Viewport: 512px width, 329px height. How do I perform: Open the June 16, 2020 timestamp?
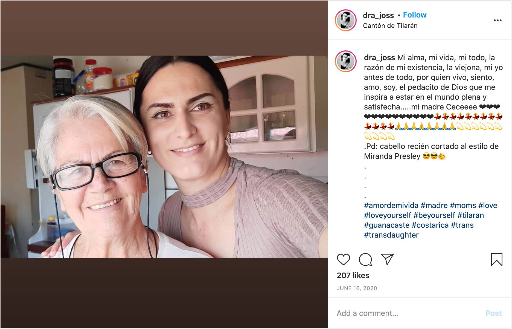(357, 288)
